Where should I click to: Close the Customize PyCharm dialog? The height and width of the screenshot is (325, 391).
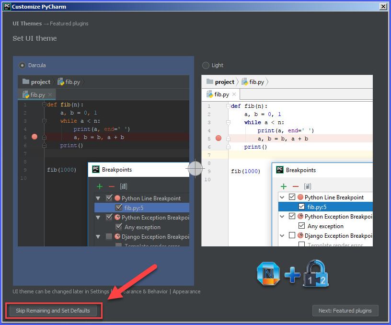tap(383, 7)
